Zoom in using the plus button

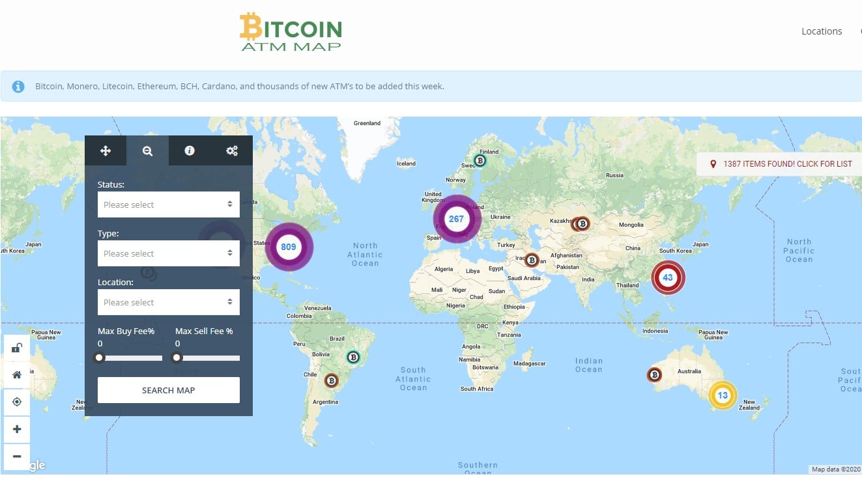[16, 429]
